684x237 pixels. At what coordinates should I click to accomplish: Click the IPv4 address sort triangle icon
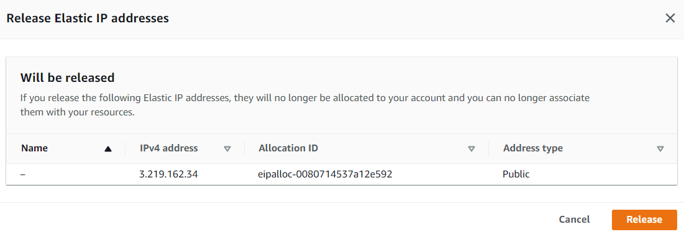tap(227, 148)
